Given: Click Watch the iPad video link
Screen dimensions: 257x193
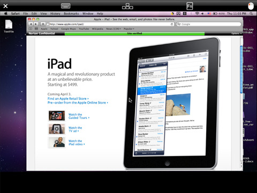Looking at the screenshot, I should (x=77, y=143).
